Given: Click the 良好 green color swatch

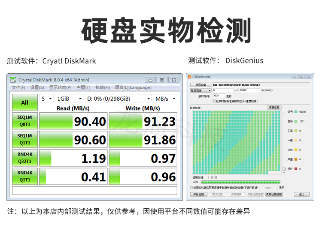Looking at the screenshot, I should point(296,121).
